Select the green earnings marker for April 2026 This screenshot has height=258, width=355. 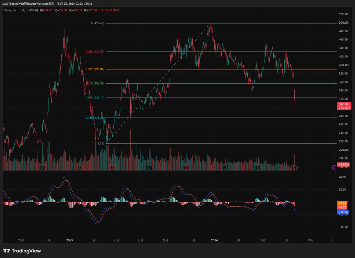258,168
